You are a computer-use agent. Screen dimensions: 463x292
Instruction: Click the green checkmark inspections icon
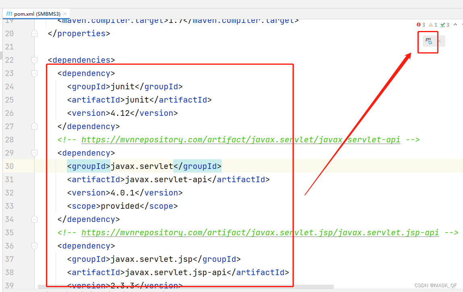[x=442, y=25]
